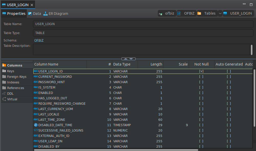Screen dimensions: 256x151
Task: Click the Data tab grid icon
Action: pos(30,14)
